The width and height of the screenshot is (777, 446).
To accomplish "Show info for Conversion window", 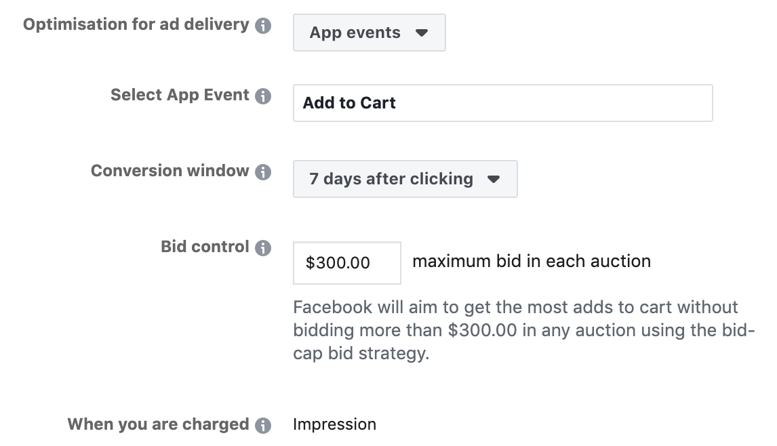I will [x=263, y=172].
